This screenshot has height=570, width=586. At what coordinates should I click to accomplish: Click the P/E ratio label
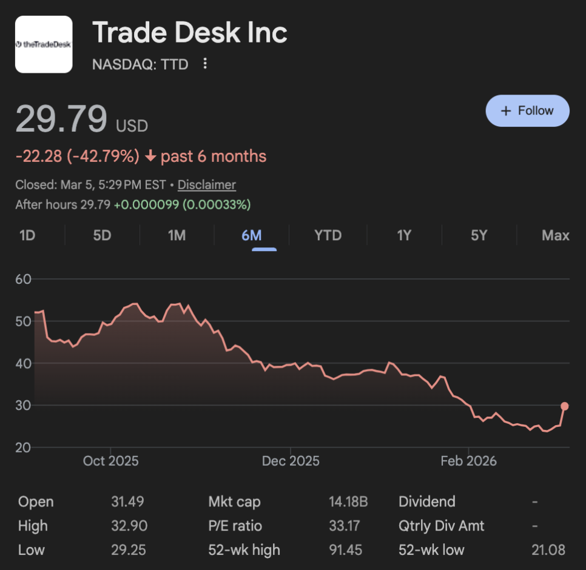tap(235, 526)
